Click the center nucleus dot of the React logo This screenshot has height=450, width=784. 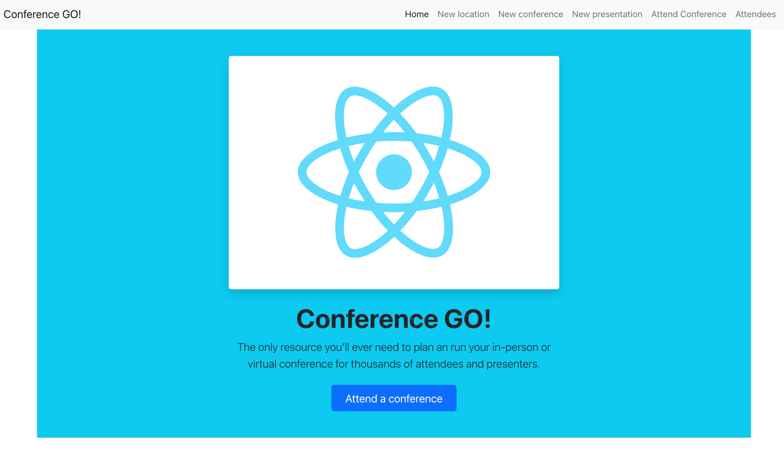point(394,172)
